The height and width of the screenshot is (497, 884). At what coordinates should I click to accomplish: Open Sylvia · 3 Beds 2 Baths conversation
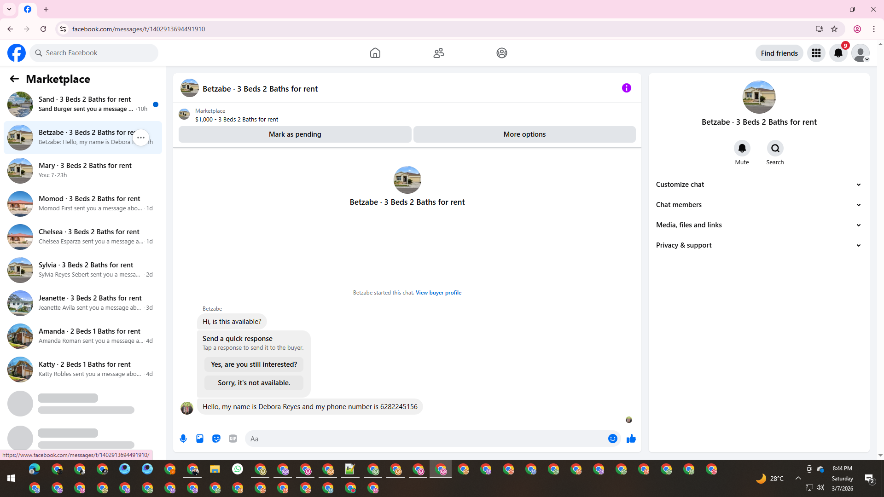pos(83,270)
